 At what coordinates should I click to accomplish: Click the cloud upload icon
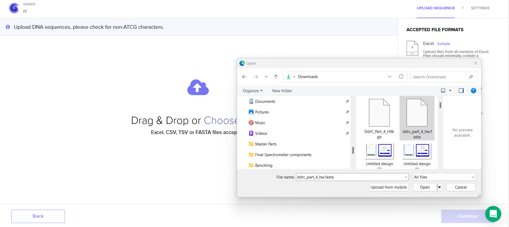point(198,87)
